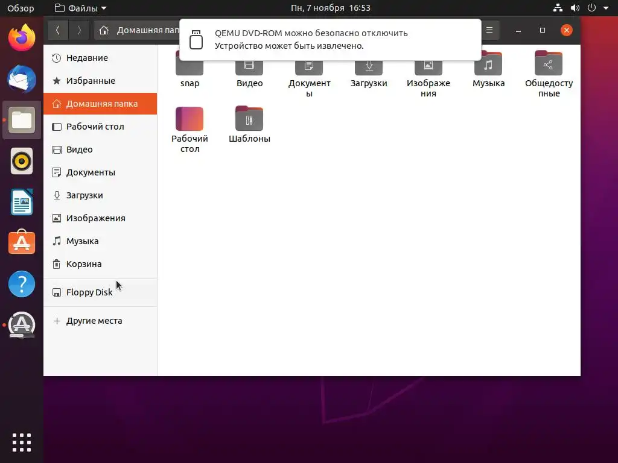
Task: Open Корзина in the sidebar
Action: [x=100, y=264]
